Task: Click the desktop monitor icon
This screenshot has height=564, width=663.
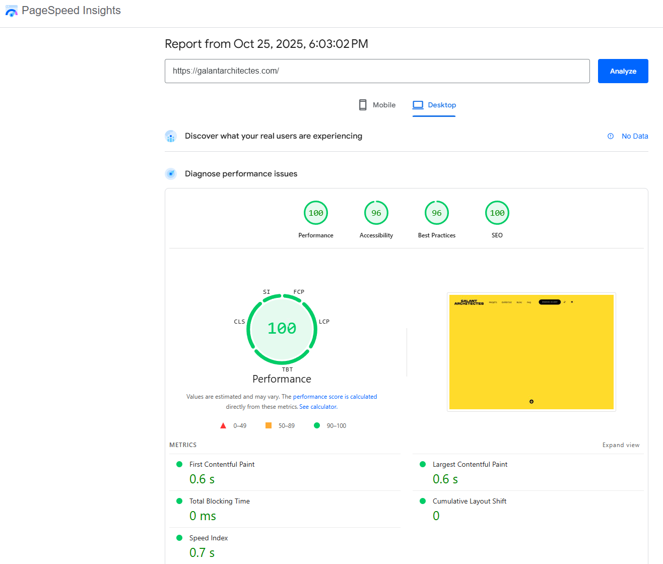Action: (x=418, y=105)
